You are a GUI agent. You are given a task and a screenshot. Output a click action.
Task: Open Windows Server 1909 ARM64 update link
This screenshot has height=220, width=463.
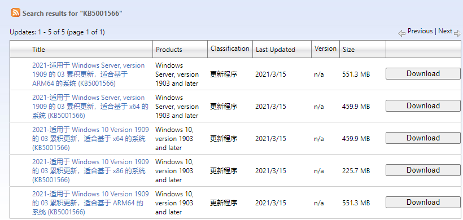coord(88,74)
